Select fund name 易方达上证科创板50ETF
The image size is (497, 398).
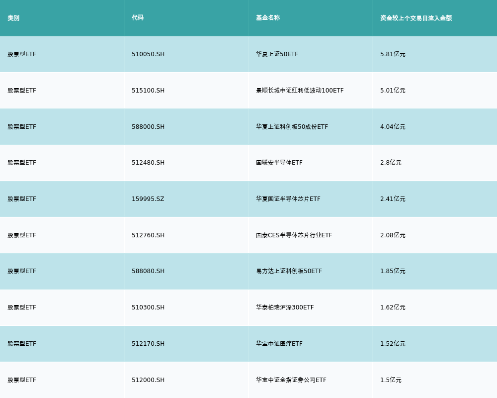(x=289, y=271)
